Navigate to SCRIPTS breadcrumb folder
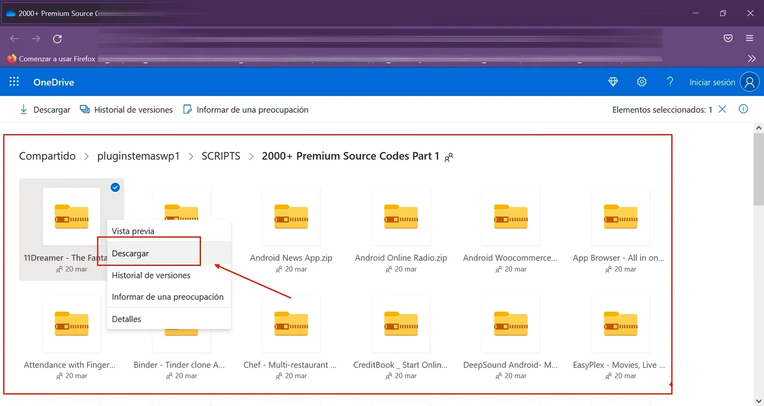Screen dimensions: 764x406 (221, 156)
